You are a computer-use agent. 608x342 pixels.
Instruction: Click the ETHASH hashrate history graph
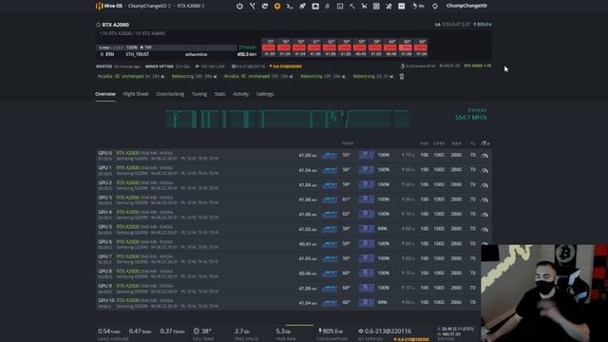click(287, 119)
